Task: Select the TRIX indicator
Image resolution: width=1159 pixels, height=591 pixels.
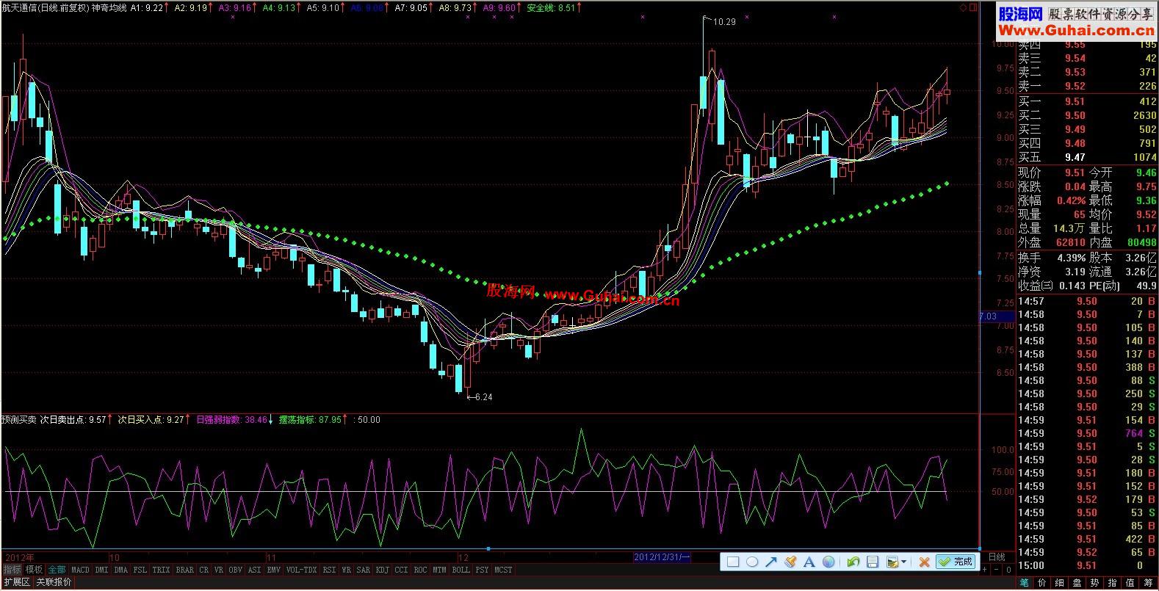Action: click(161, 570)
